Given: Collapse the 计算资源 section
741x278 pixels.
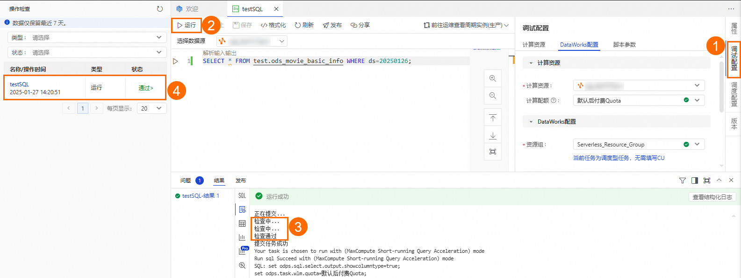Looking at the screenshot, I should pyautogui.click(x=531, y=63).
